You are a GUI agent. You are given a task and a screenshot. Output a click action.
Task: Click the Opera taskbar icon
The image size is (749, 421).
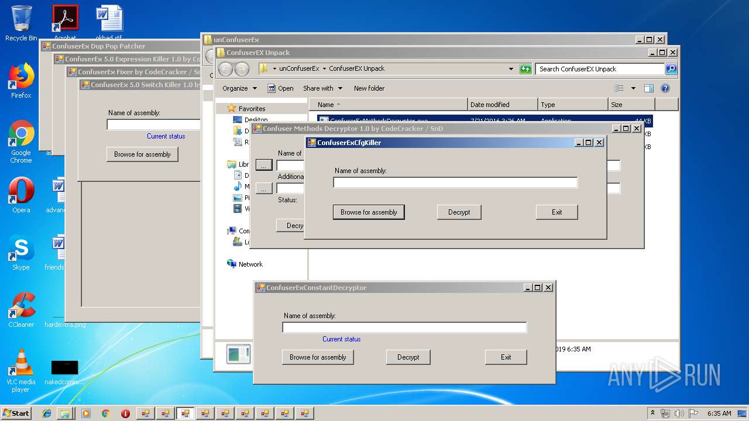point(125,413)
